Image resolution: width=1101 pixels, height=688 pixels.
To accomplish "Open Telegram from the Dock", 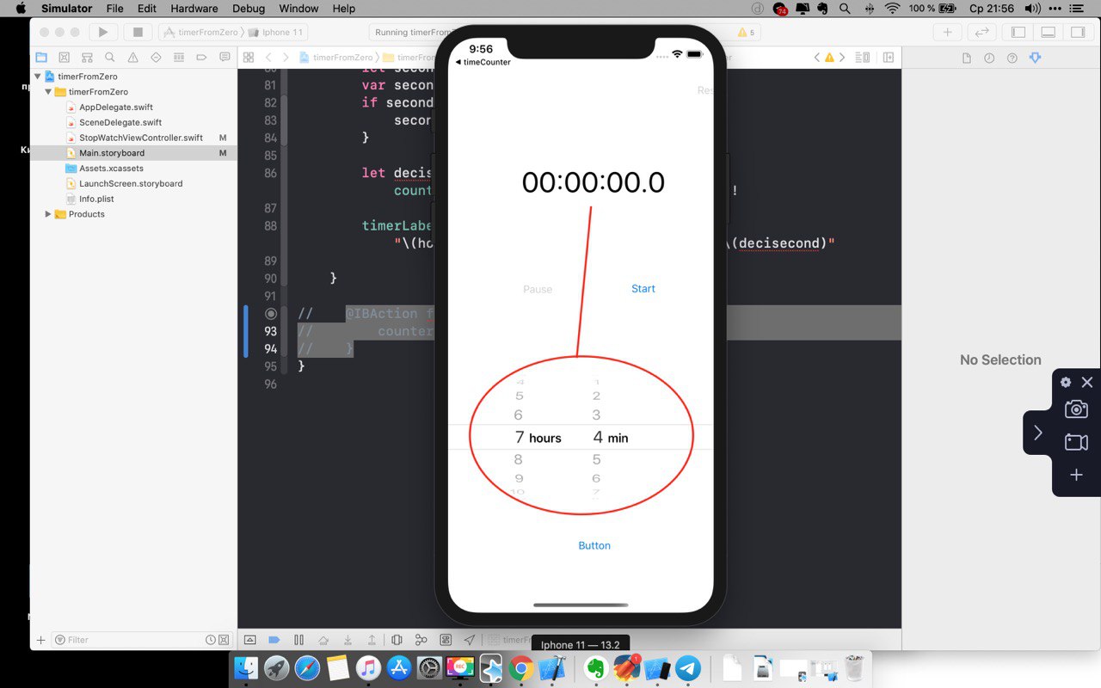I will point(687,667).
